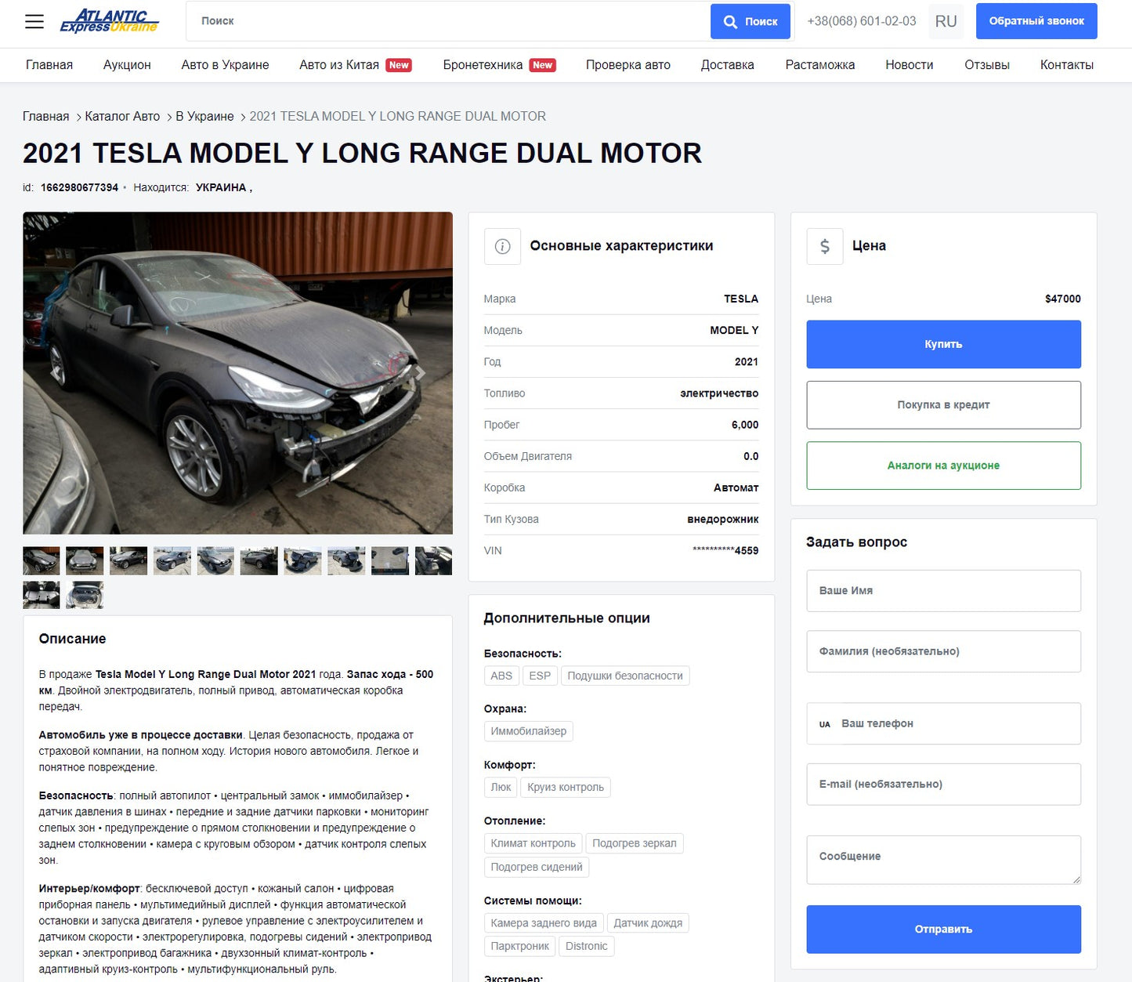The image size is (1132, 982).
Task: Open the Аукцион menu item
Action: [x=127, y=65]
